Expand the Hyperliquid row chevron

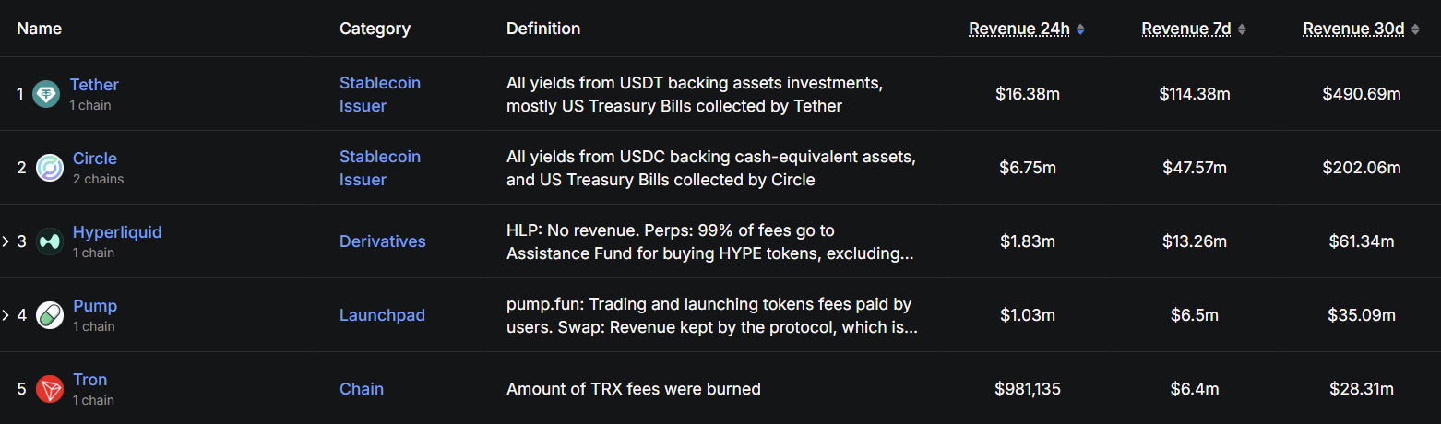coord(6,241)
